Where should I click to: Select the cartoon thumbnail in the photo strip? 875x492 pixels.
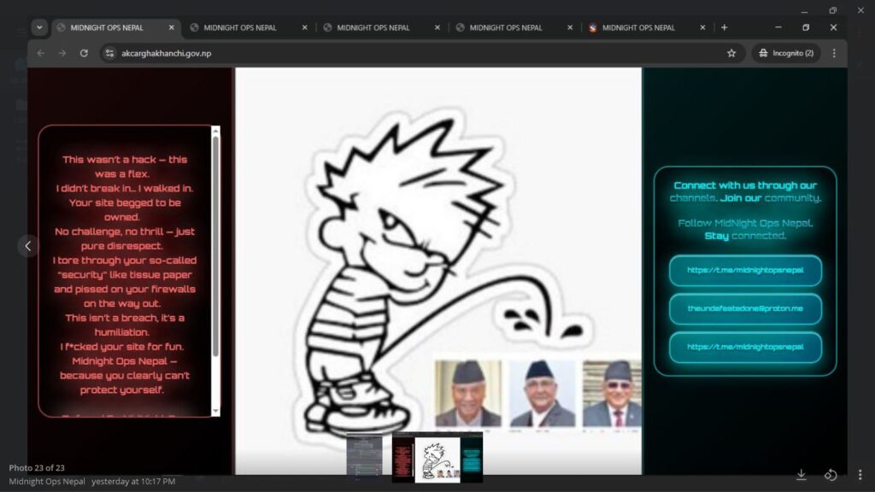pos(437,458)
